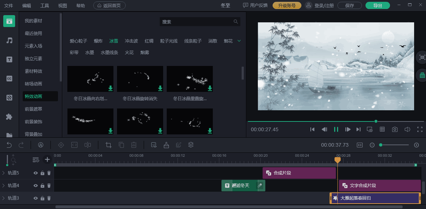This screenshot has height=209, width=426.
Task: Open the text tool sidebar icon
Action: pyautogui.click(x=9, y=59)
